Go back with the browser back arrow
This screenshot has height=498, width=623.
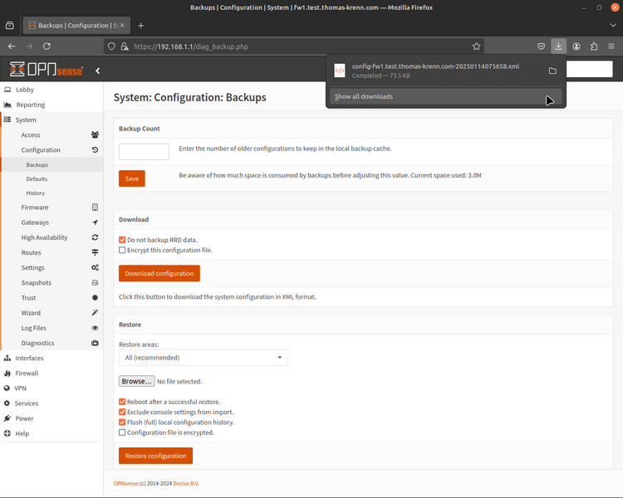(x=12, y=46)
